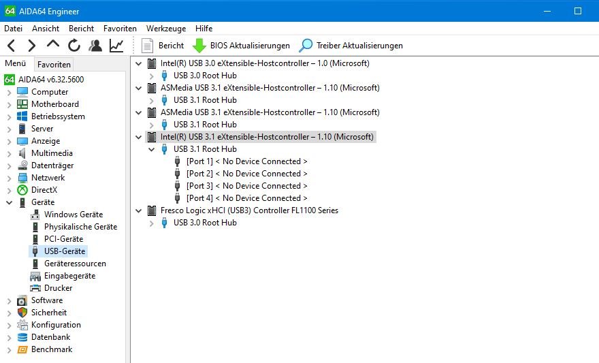
Task: Collapse the Geräte tree node
Action: (x=9, y=202)
